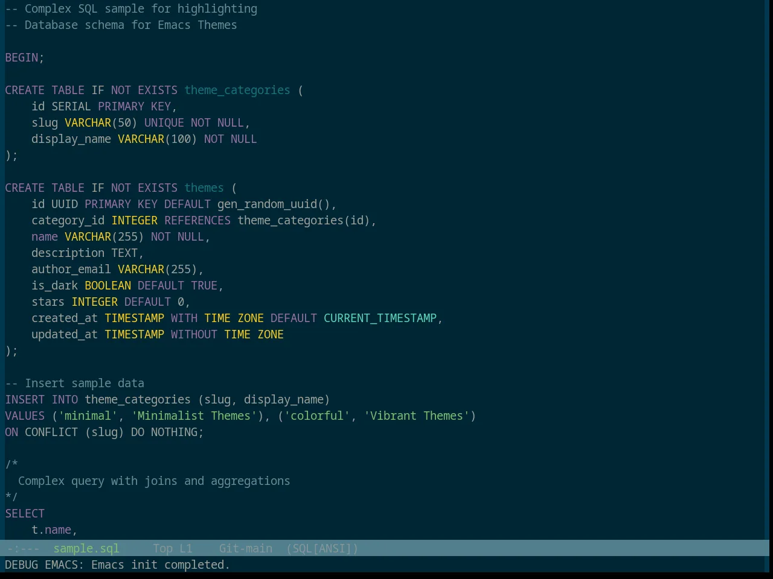Screen dimensions: 773x579
Task: Click the NOTHING; text
Action: click(x=178, y=432)
